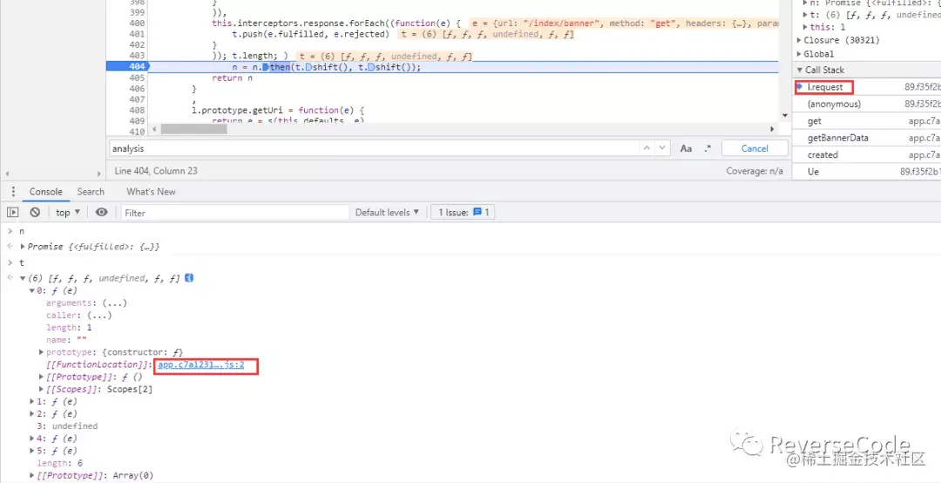Show the console sidebar

pos(12,212)
